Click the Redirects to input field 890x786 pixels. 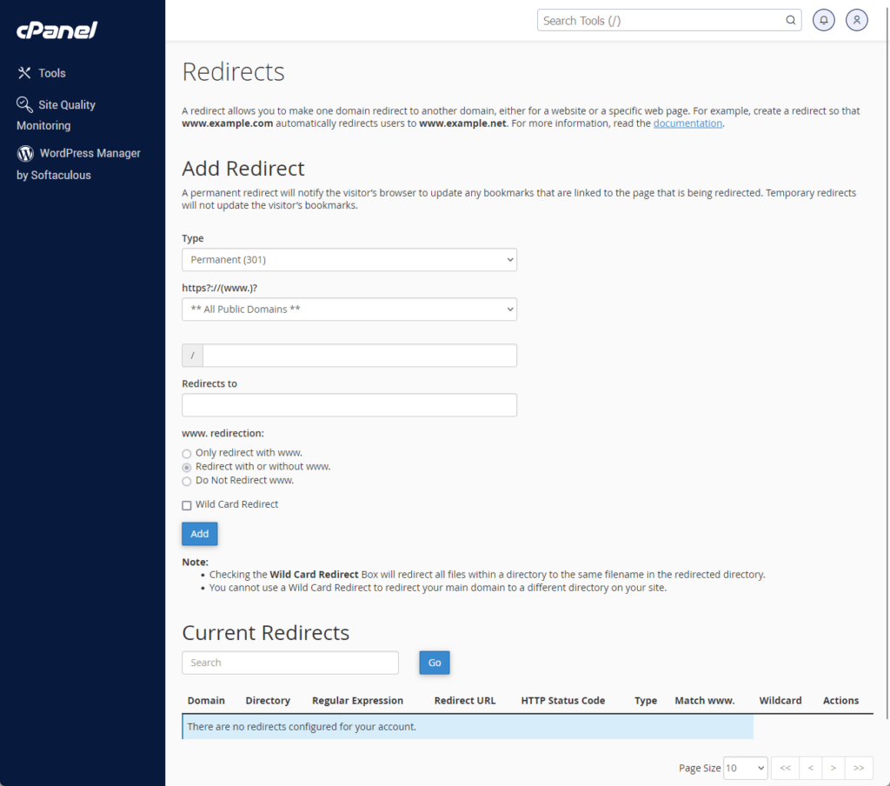[349, 405]
